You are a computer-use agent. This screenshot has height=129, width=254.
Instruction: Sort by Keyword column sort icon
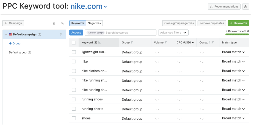tap(99, 43)
